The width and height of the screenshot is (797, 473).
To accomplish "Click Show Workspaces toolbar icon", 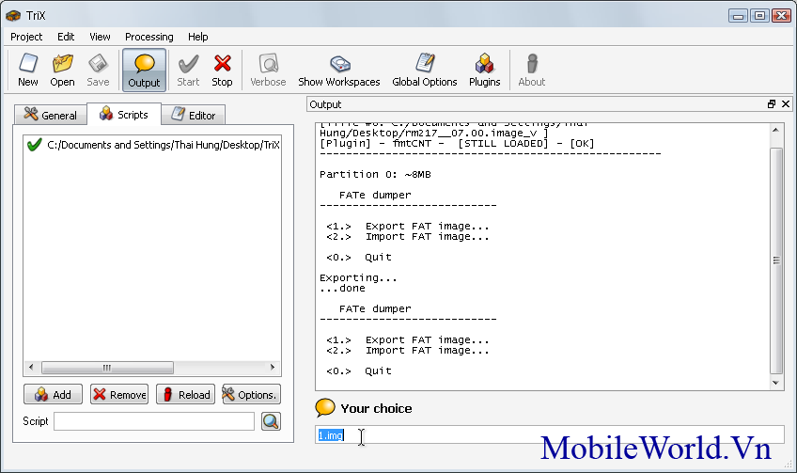I will [x=338, y=70].
